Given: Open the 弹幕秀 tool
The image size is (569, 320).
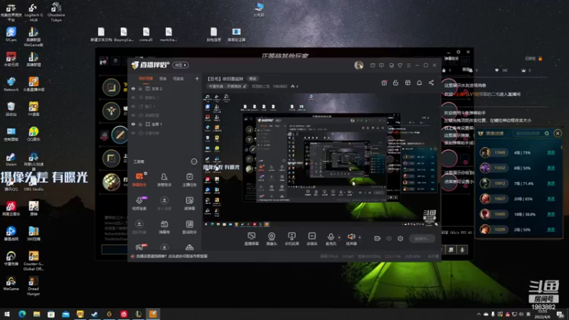Looking at the screenshot, I should click(164, 227).
